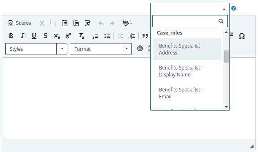The image size is (258, 152).
Task: Click the pie chart icon beside Format
Action: [140, 48]
